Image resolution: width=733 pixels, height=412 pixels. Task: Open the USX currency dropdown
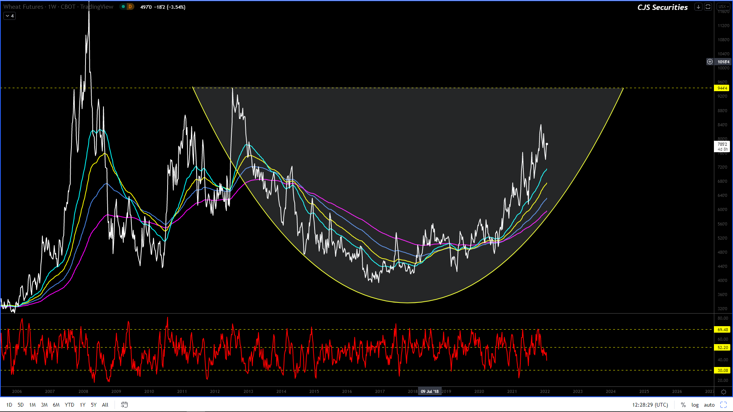[x=723, y=7]
